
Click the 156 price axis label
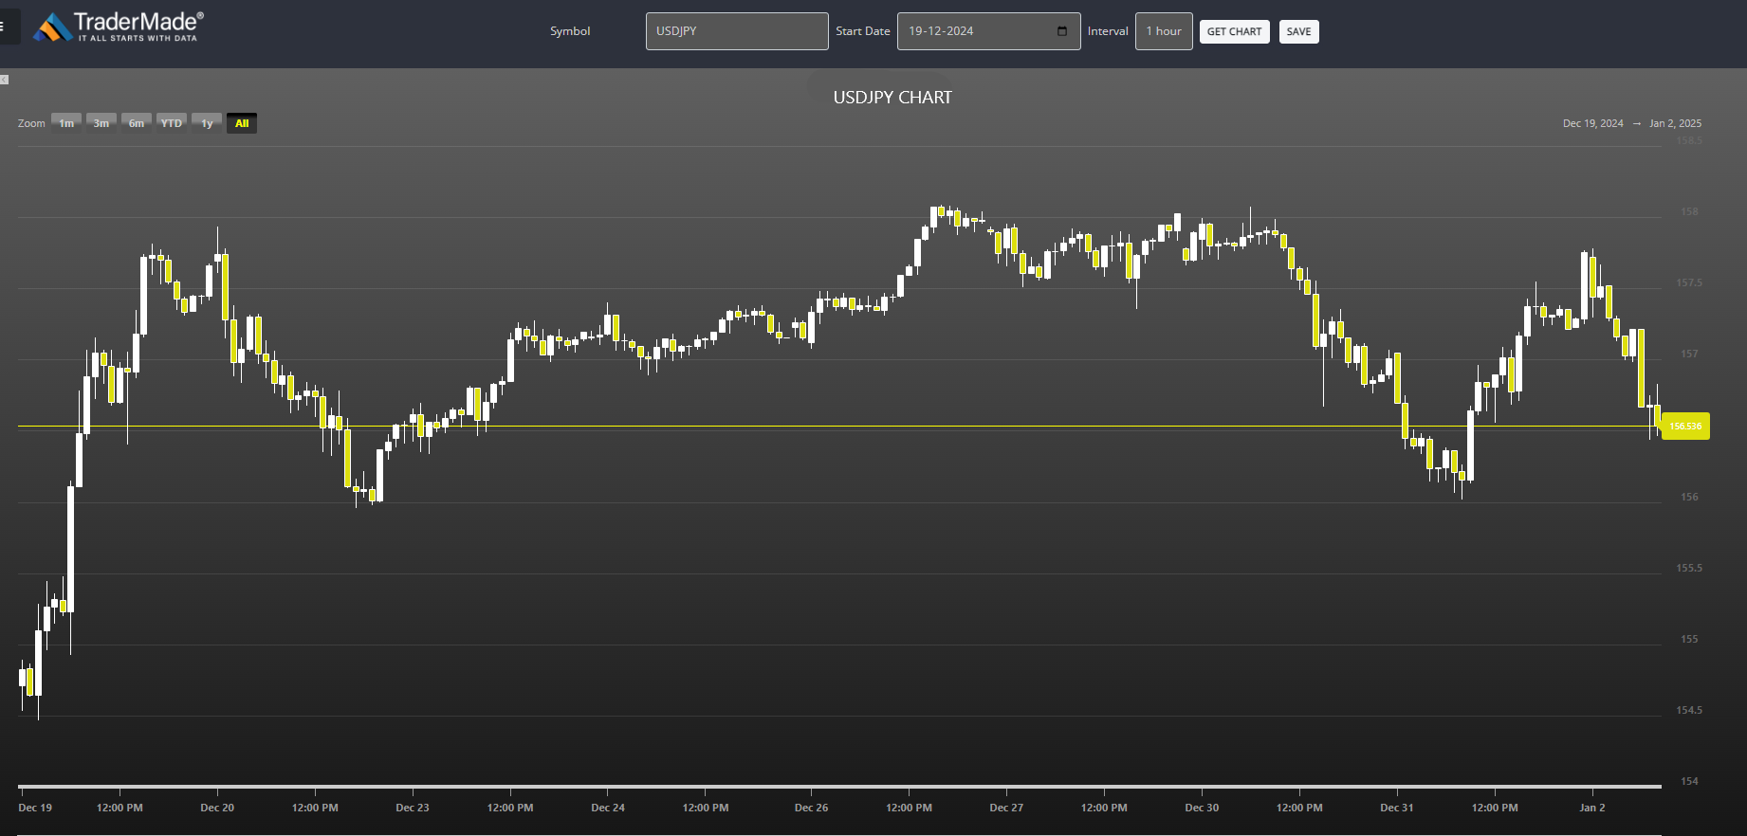click(x=1689, y=497)
